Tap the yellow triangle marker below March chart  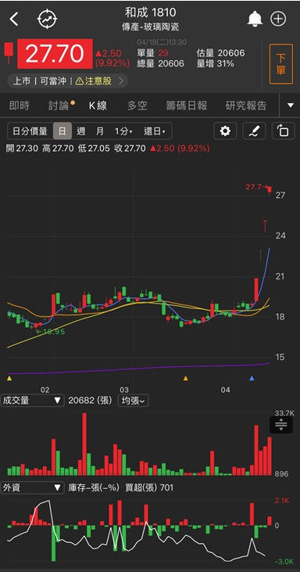[x=186, y=378]
